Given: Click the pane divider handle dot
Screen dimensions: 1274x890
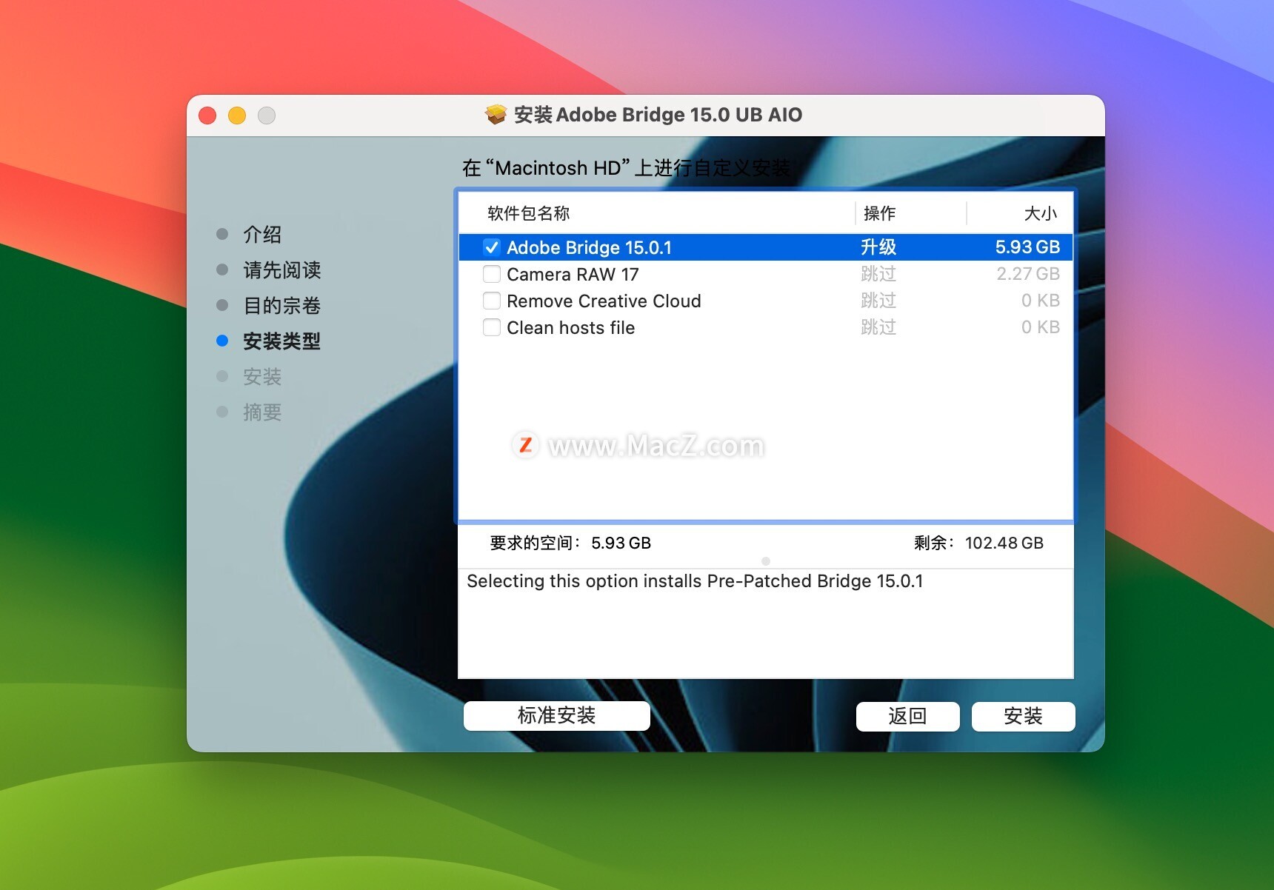Looking at the screenshot, I should click(766, 561).
